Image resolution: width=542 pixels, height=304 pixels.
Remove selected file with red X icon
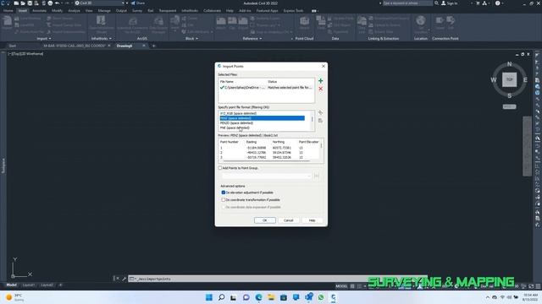[320, 89]
